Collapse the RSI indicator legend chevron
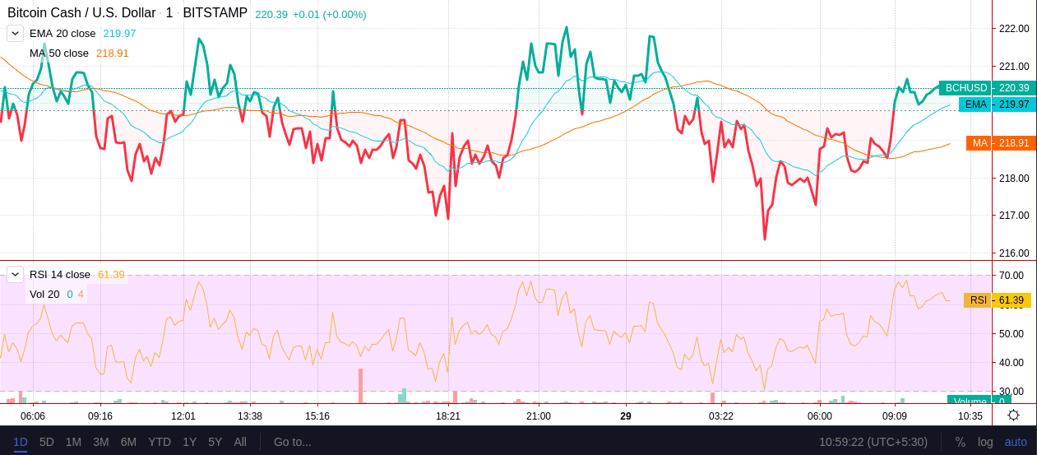Screen dimensions: 1037x455 coord(15,274)
